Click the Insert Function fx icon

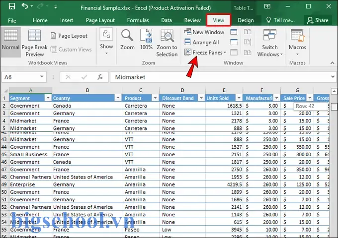tap(100, 77)
